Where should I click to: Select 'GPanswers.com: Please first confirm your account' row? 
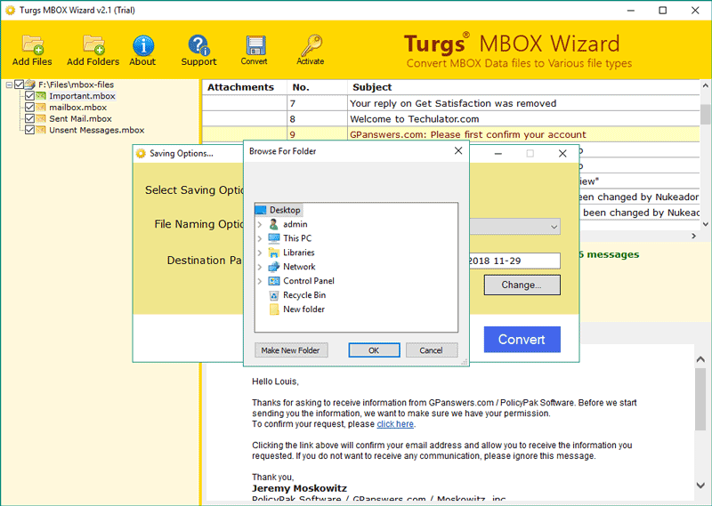coord(451,134)
